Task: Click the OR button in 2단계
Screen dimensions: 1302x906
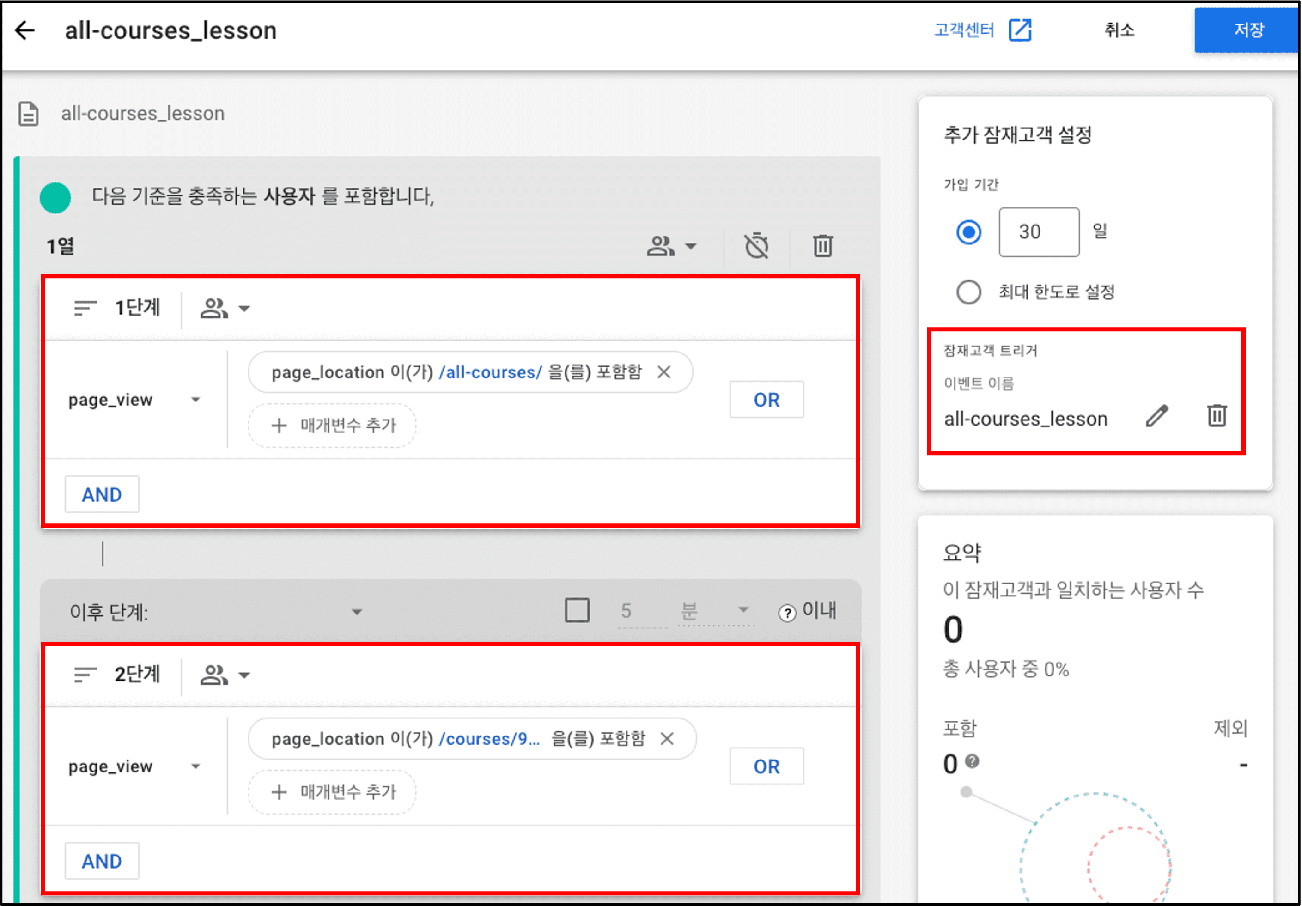Action: point(767,766)
